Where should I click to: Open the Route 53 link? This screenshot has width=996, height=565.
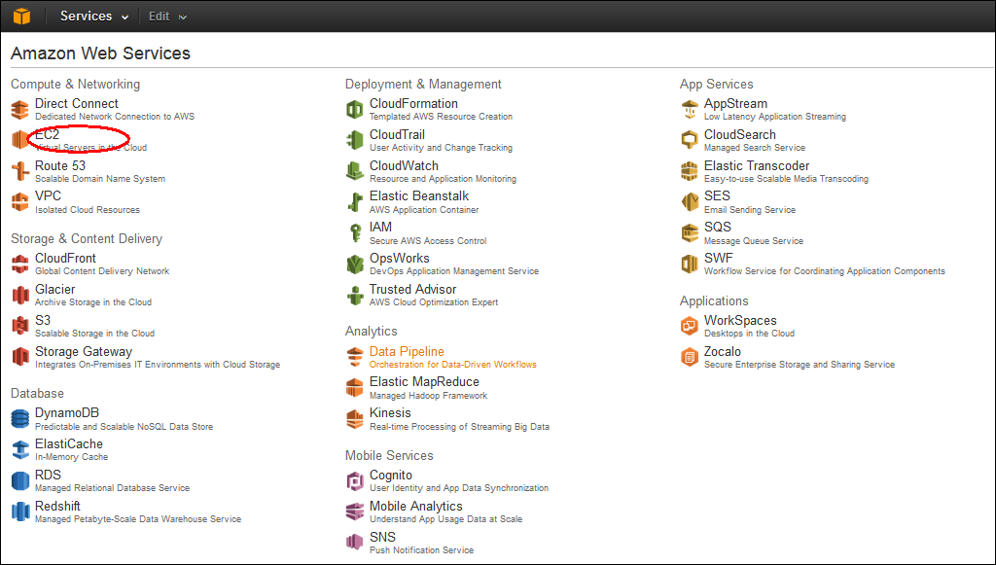click(60, 165)
